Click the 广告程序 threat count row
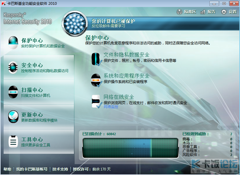 tap(207, 151)
